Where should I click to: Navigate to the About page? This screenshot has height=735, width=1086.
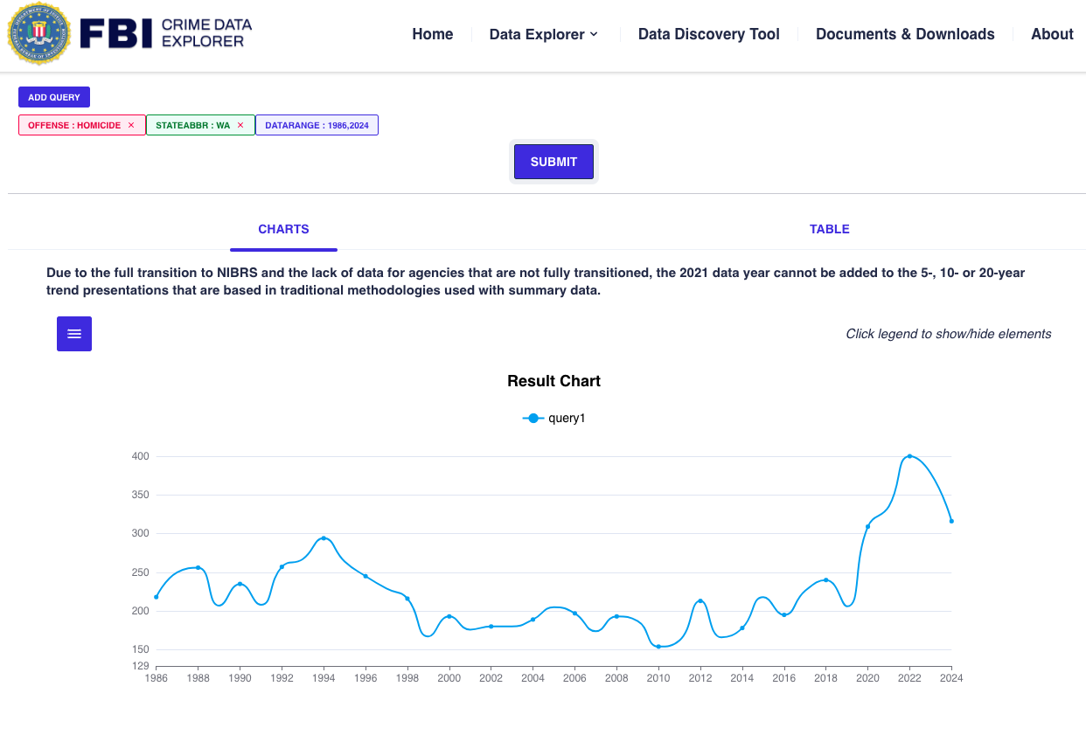tap(1052, 34)
